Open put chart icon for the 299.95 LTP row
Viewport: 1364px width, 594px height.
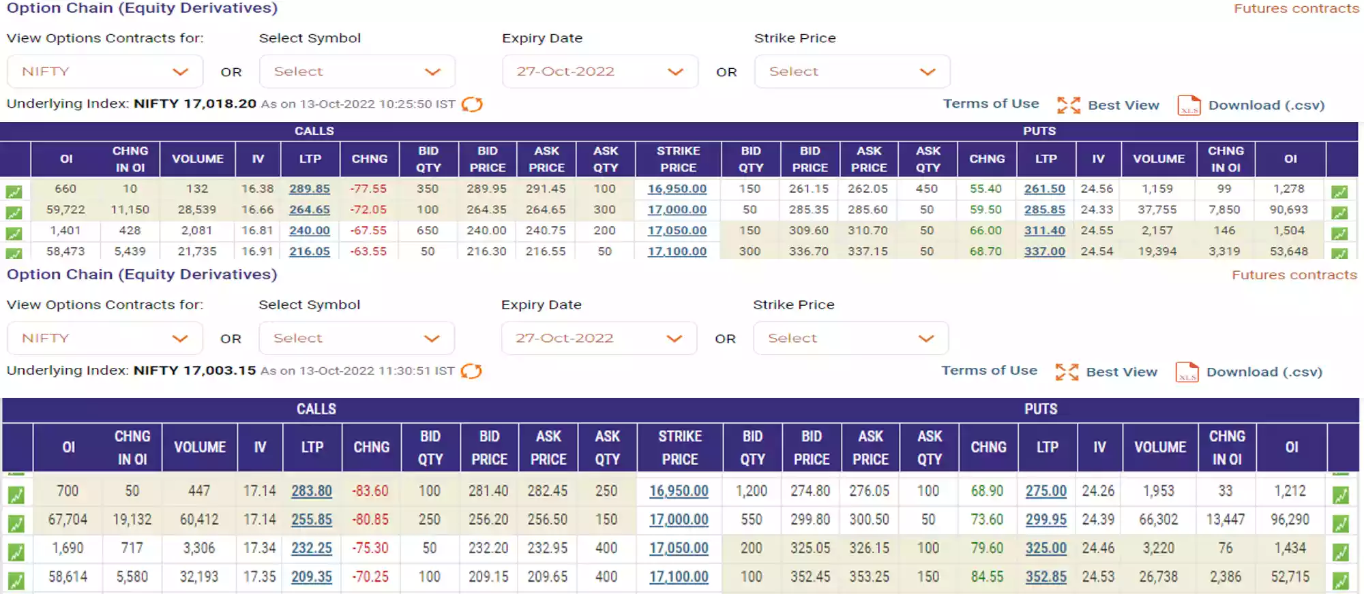(x=1341, y=523)
